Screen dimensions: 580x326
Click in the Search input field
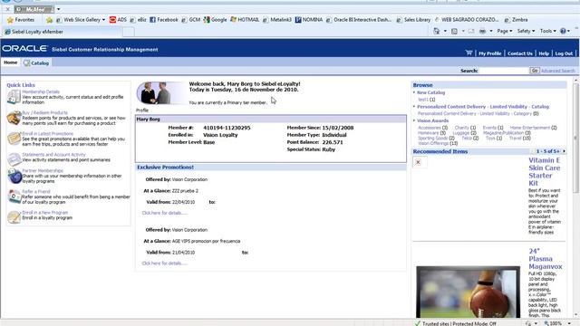(504, 71)
